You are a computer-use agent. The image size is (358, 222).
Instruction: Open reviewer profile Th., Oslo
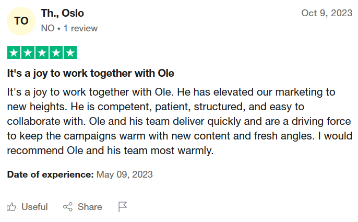62,13
